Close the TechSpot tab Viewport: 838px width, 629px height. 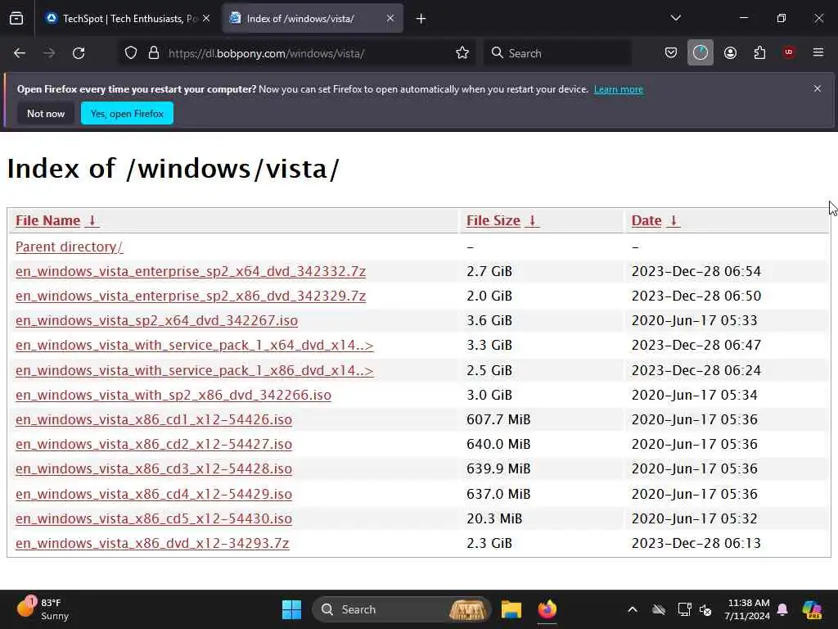coord(206,19)
